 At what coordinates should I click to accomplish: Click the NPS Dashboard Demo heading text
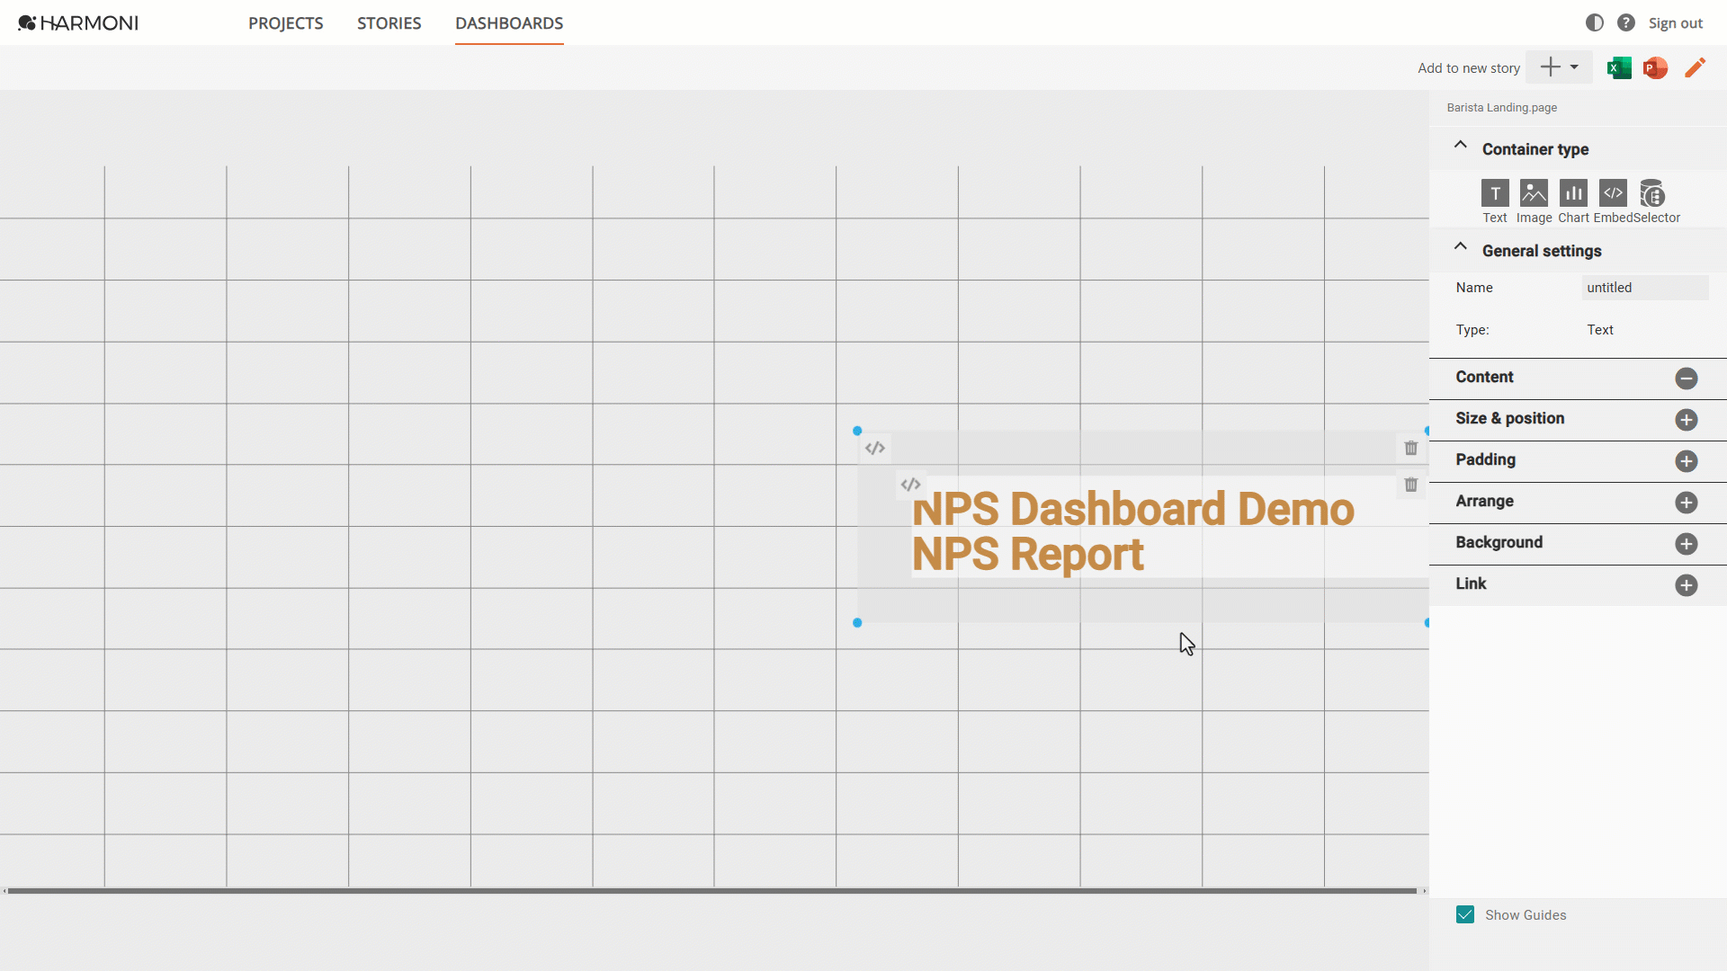click(1133, 510)
